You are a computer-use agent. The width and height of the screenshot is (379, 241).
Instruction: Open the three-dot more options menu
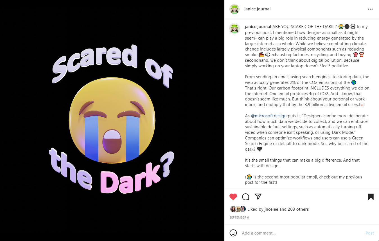click(370, 9)
